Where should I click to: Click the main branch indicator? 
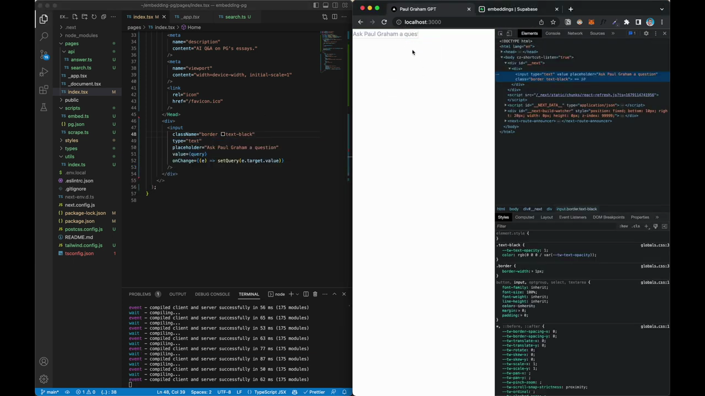(x=50, y=392)
